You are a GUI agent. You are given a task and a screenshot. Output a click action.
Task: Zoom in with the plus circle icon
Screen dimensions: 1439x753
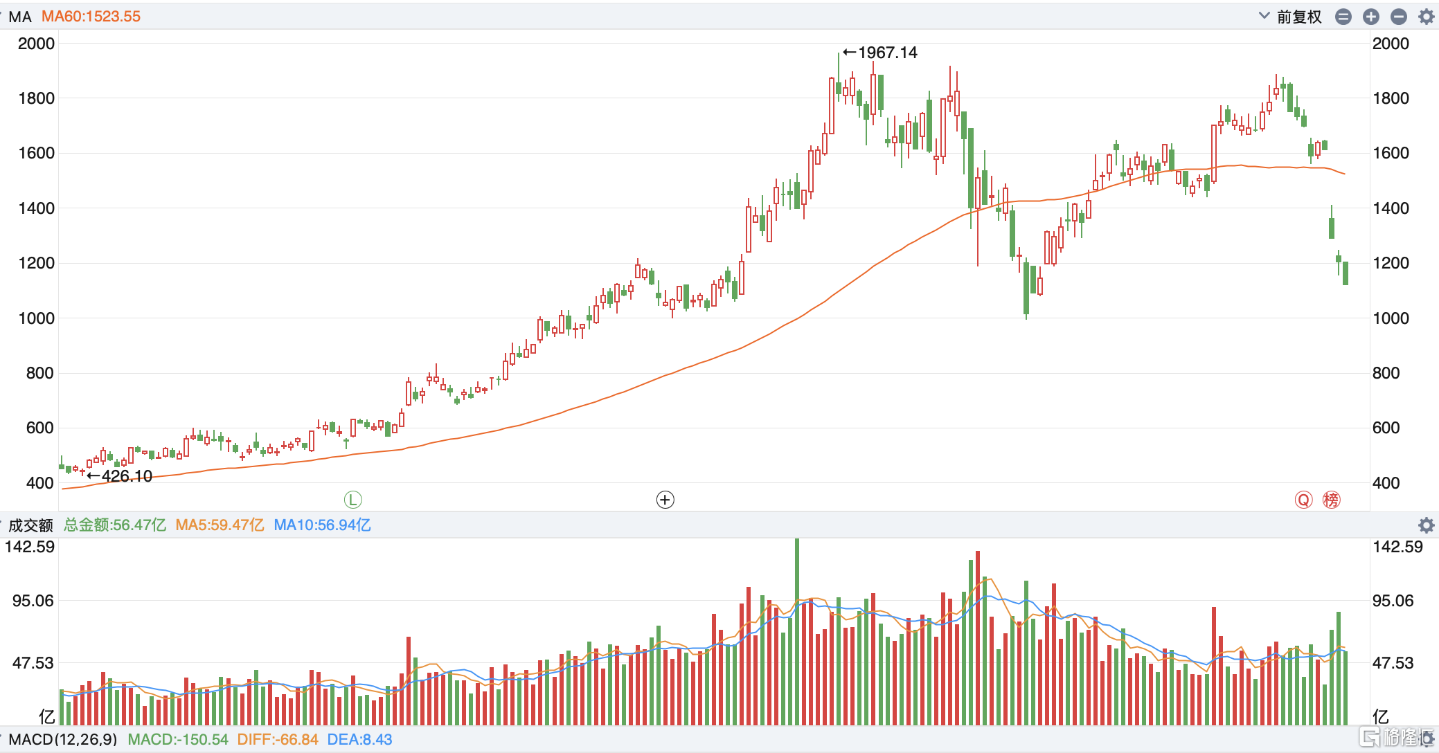pyautogui.click(x=1371, y=17)
